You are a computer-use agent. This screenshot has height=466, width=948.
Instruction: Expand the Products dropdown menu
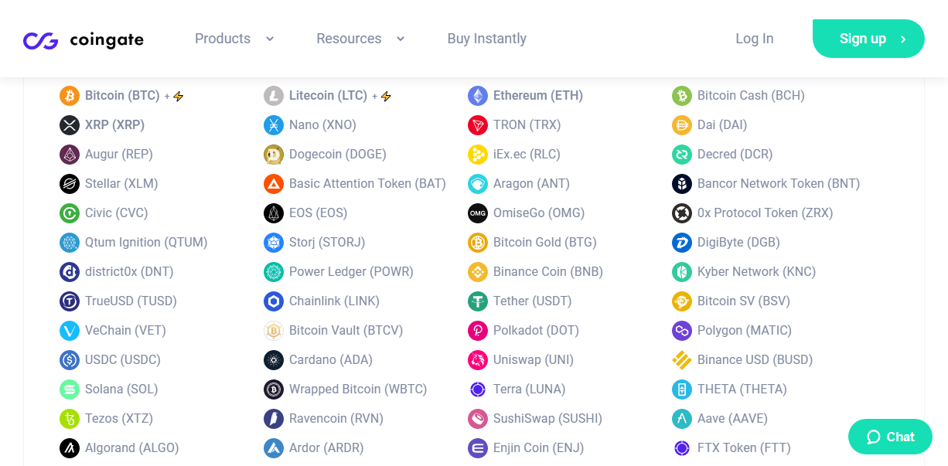(x=234, y=39)
